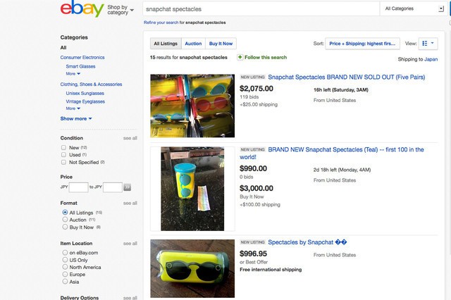The height and width of the screenshot is (300, 451).
Task: Open the Smart Glasses category link
Action: click(x=80, y=65)
